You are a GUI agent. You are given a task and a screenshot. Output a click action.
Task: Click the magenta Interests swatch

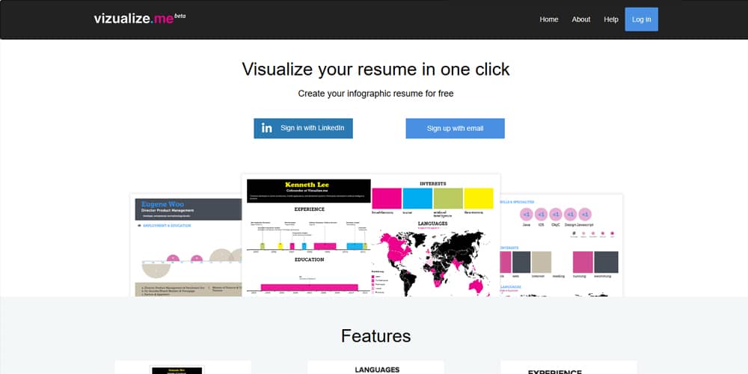click(387, 198)
